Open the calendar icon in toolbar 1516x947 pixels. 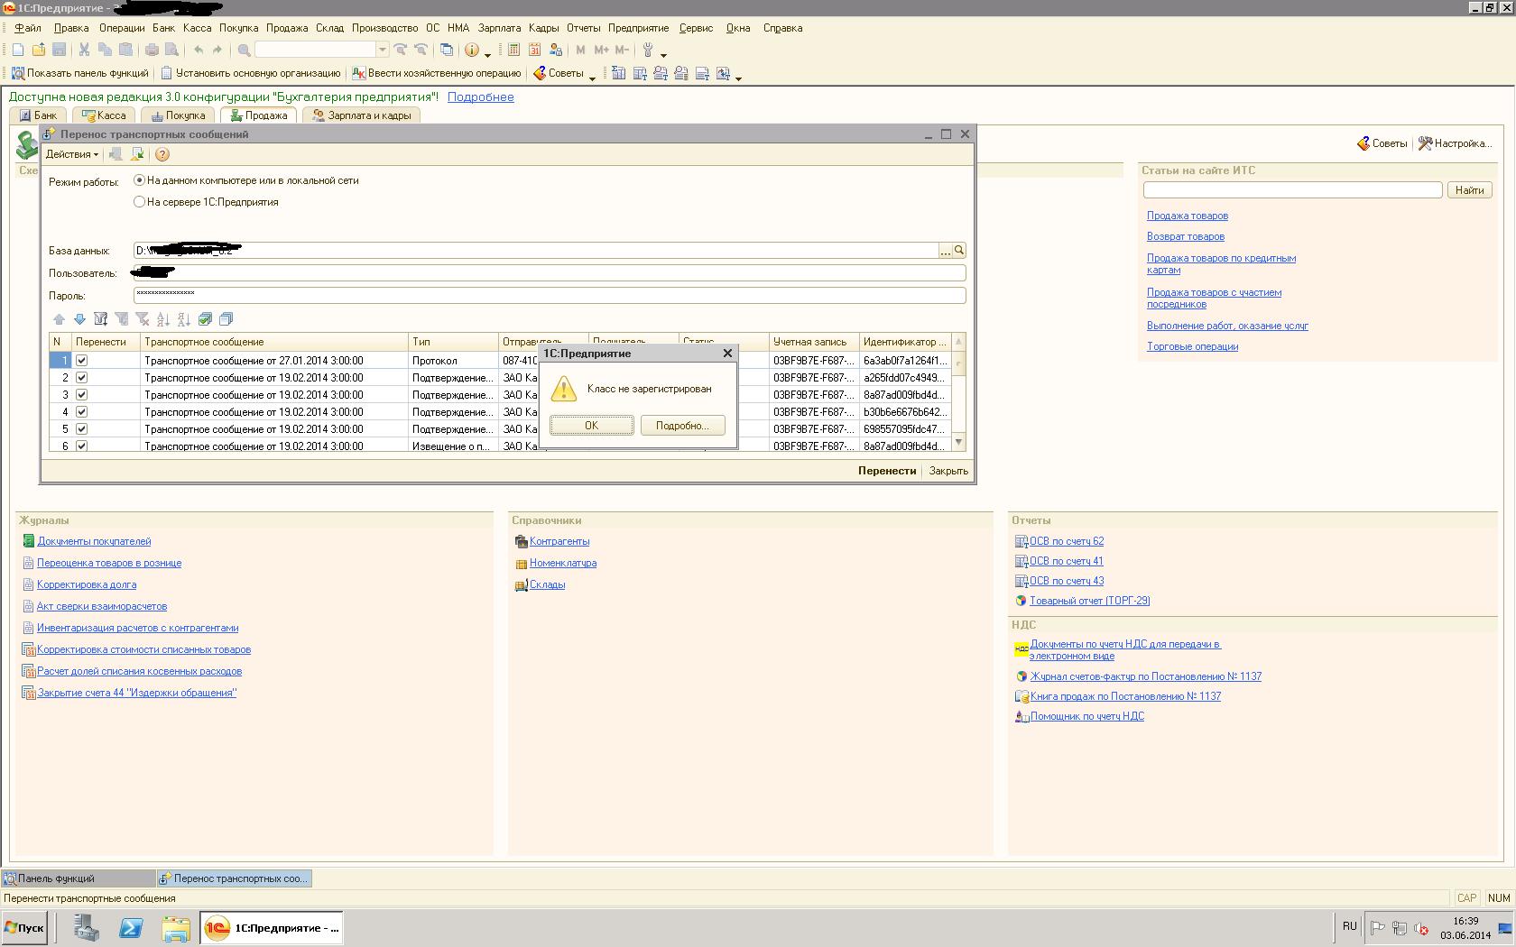click(535, 50)
